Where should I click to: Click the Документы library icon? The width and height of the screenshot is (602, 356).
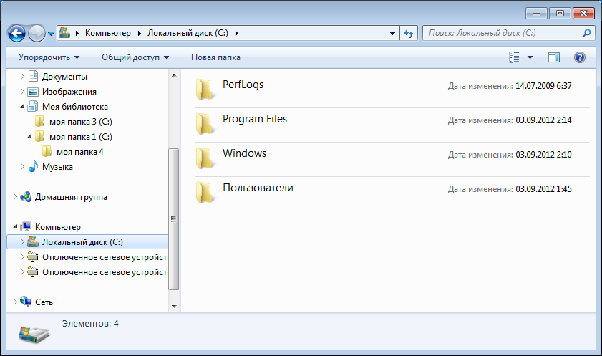coord(34,76)
